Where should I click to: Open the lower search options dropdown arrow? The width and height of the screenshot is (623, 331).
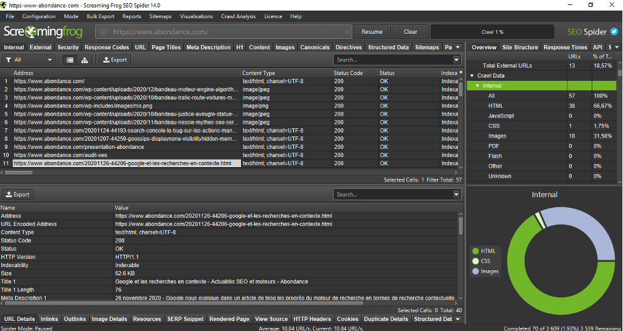(456, 195)
